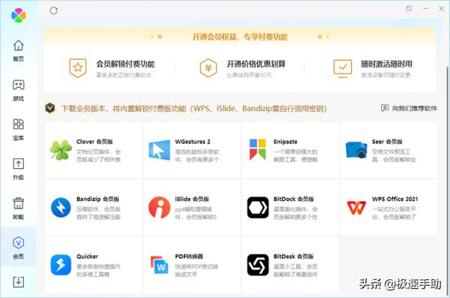The width and height of the screenshot is (450, 298).
Task: Click the 会员解锁付费功能 heading
Action: pyautogui.click(x=125, y=64)
